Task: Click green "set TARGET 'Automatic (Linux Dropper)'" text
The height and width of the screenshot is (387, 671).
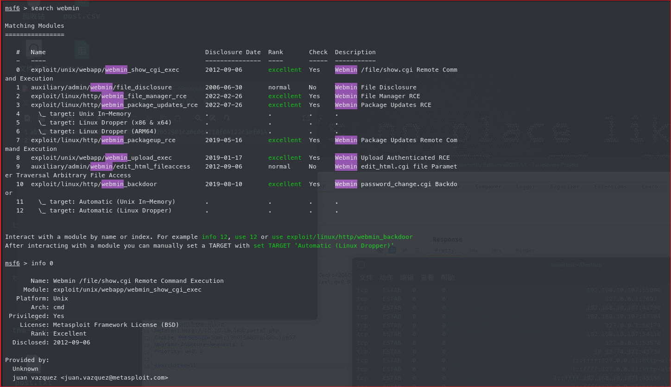Action: (x=324, y=245)
